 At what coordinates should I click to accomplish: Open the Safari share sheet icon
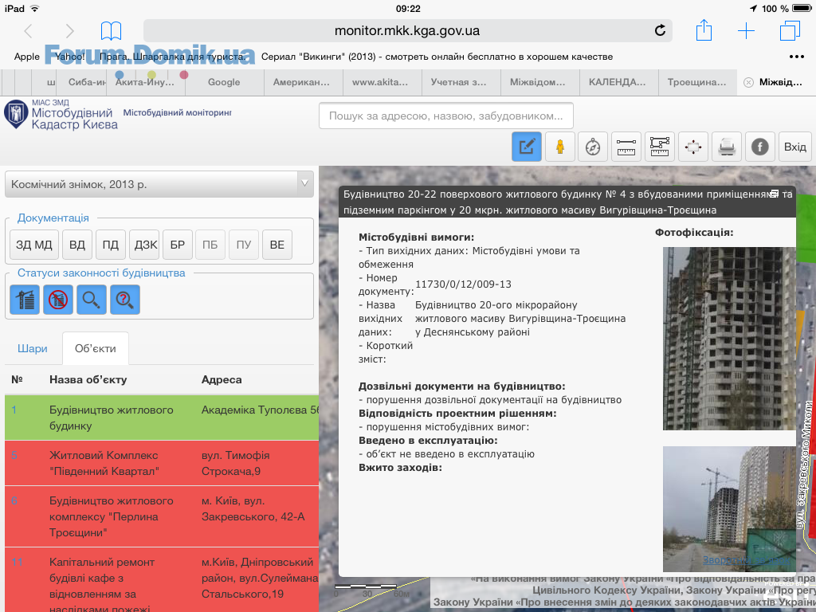point(704,29)
